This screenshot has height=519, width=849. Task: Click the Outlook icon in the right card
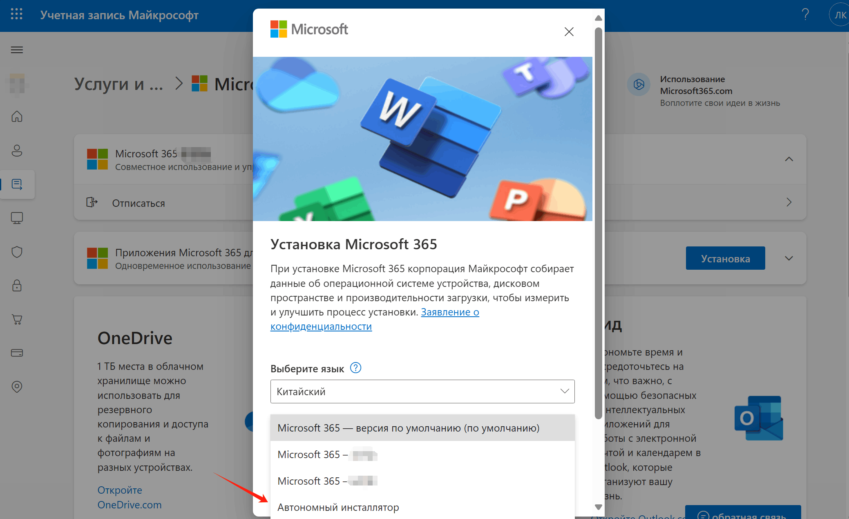pyautogui.click(x=759, y=418)
